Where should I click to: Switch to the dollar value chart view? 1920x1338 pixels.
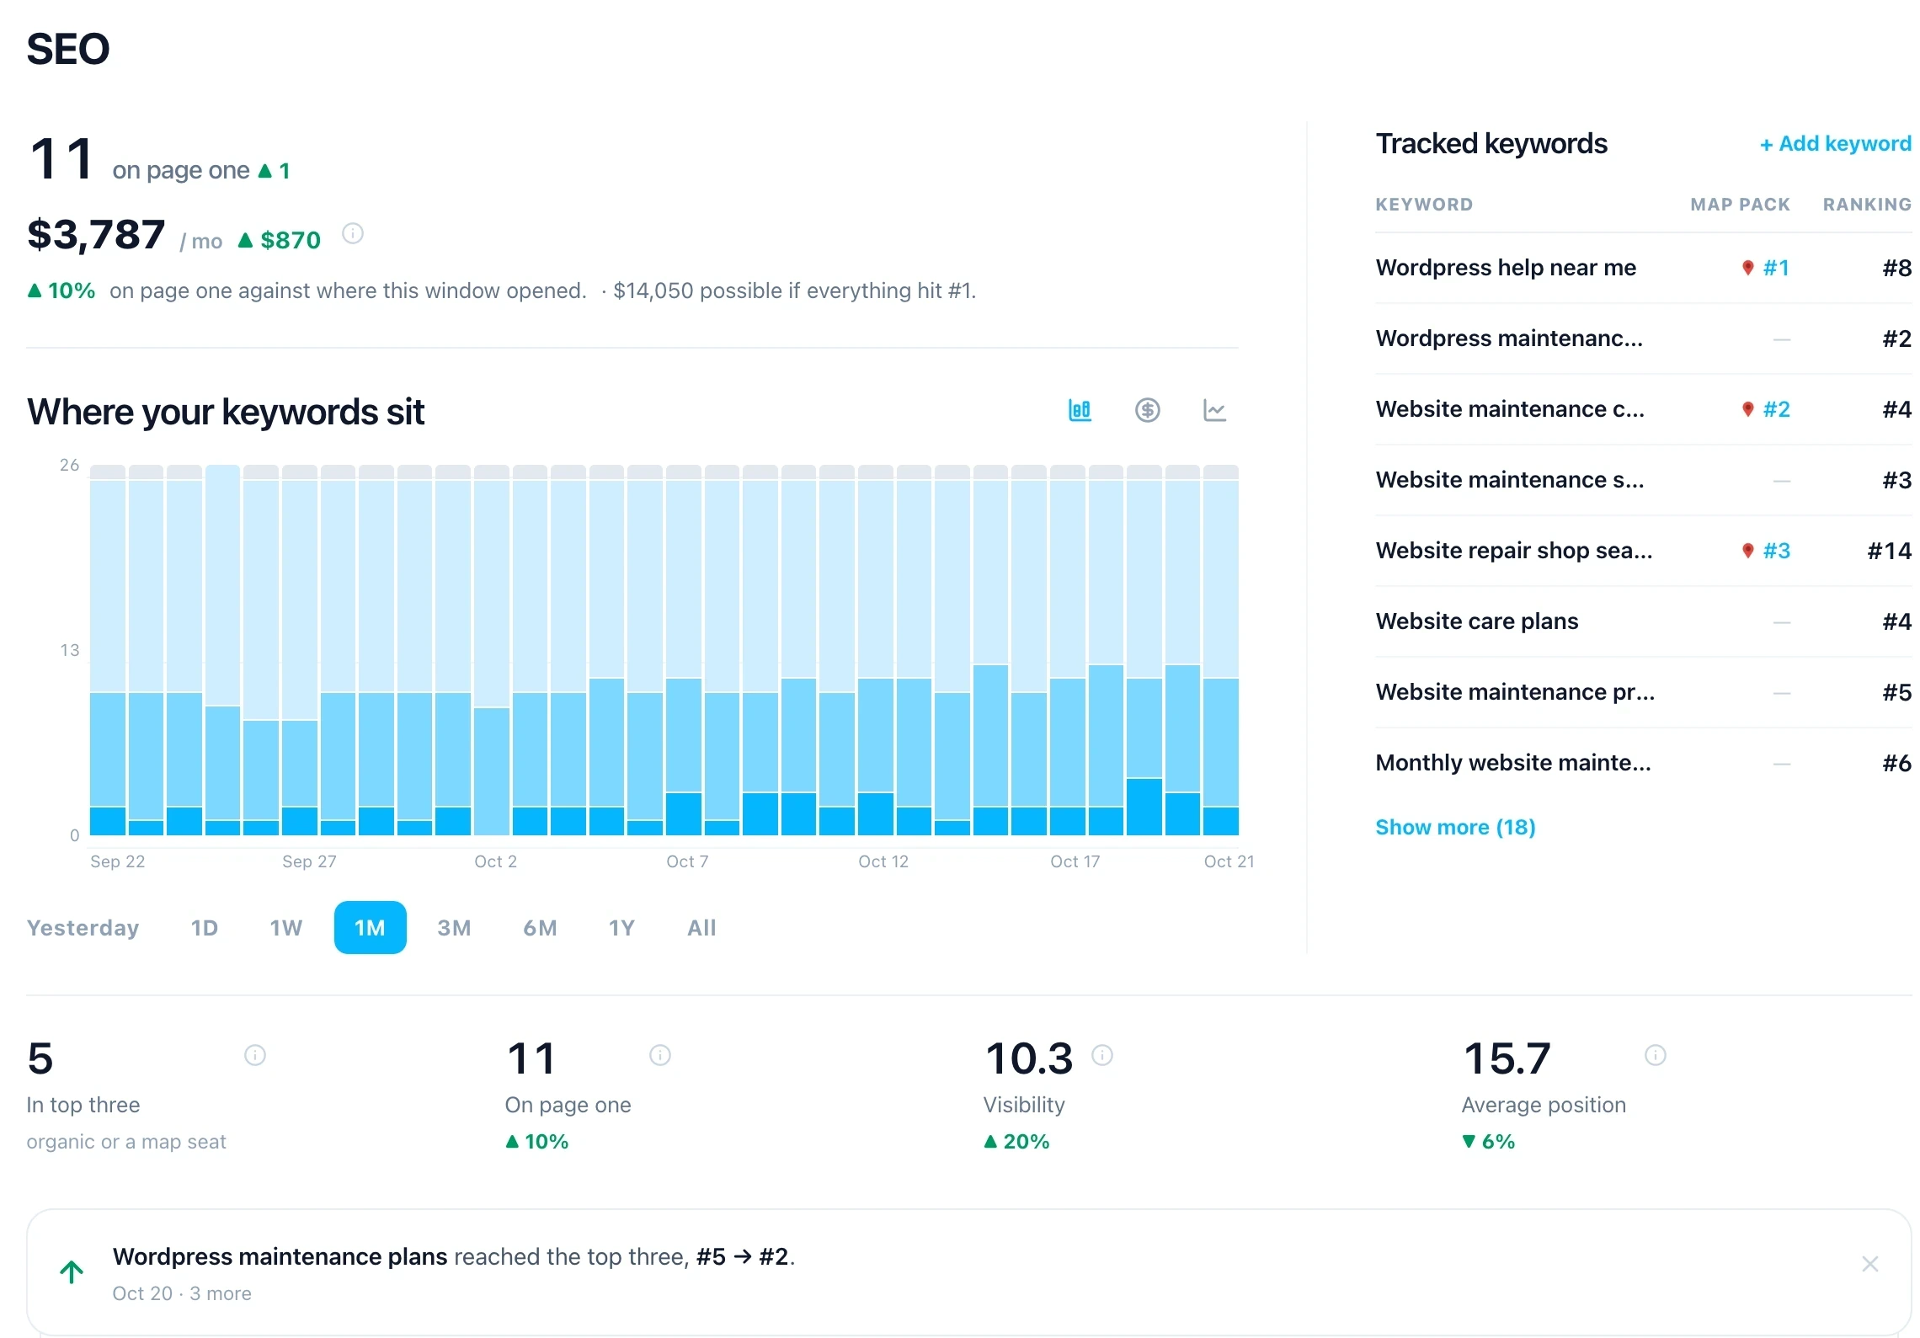tap(1147, 410)
